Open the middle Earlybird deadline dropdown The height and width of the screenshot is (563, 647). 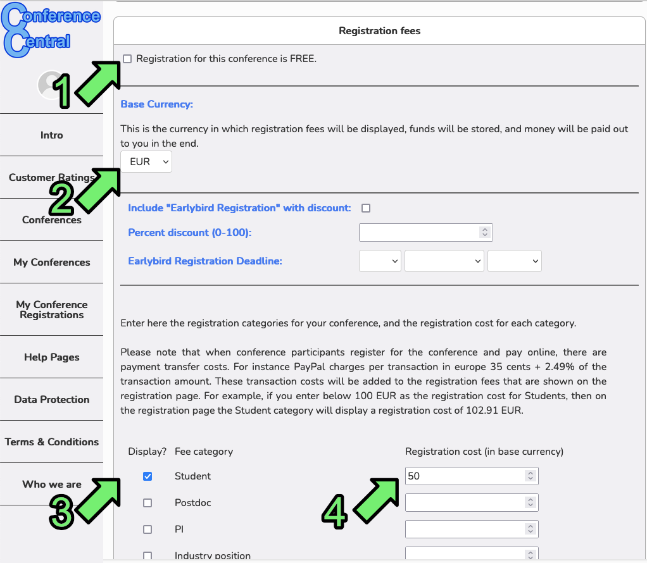[444, 261]
